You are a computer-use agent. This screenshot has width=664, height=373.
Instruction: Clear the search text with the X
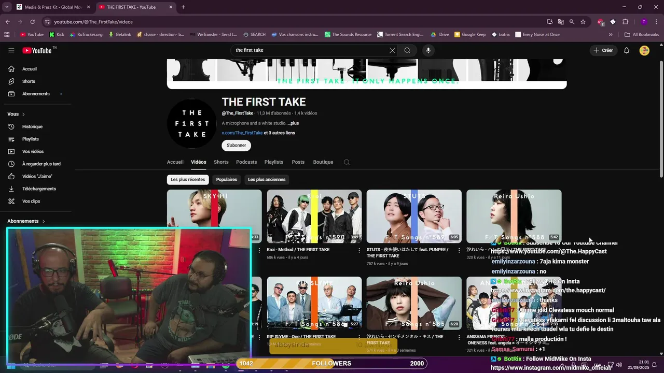click(x=392, y=50)
